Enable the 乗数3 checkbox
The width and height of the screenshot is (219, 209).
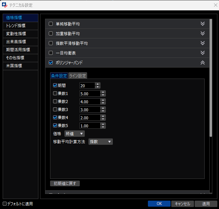(55, 109)
